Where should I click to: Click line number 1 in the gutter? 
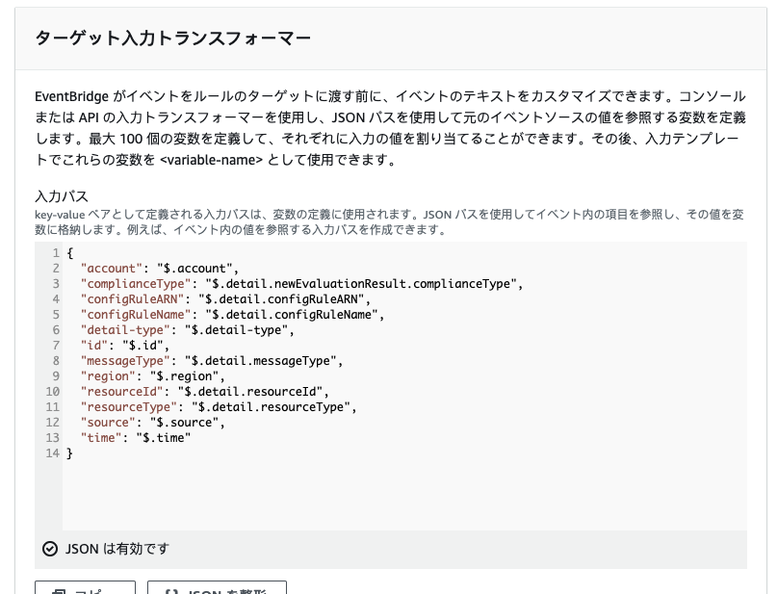click(x=56, y=253)
